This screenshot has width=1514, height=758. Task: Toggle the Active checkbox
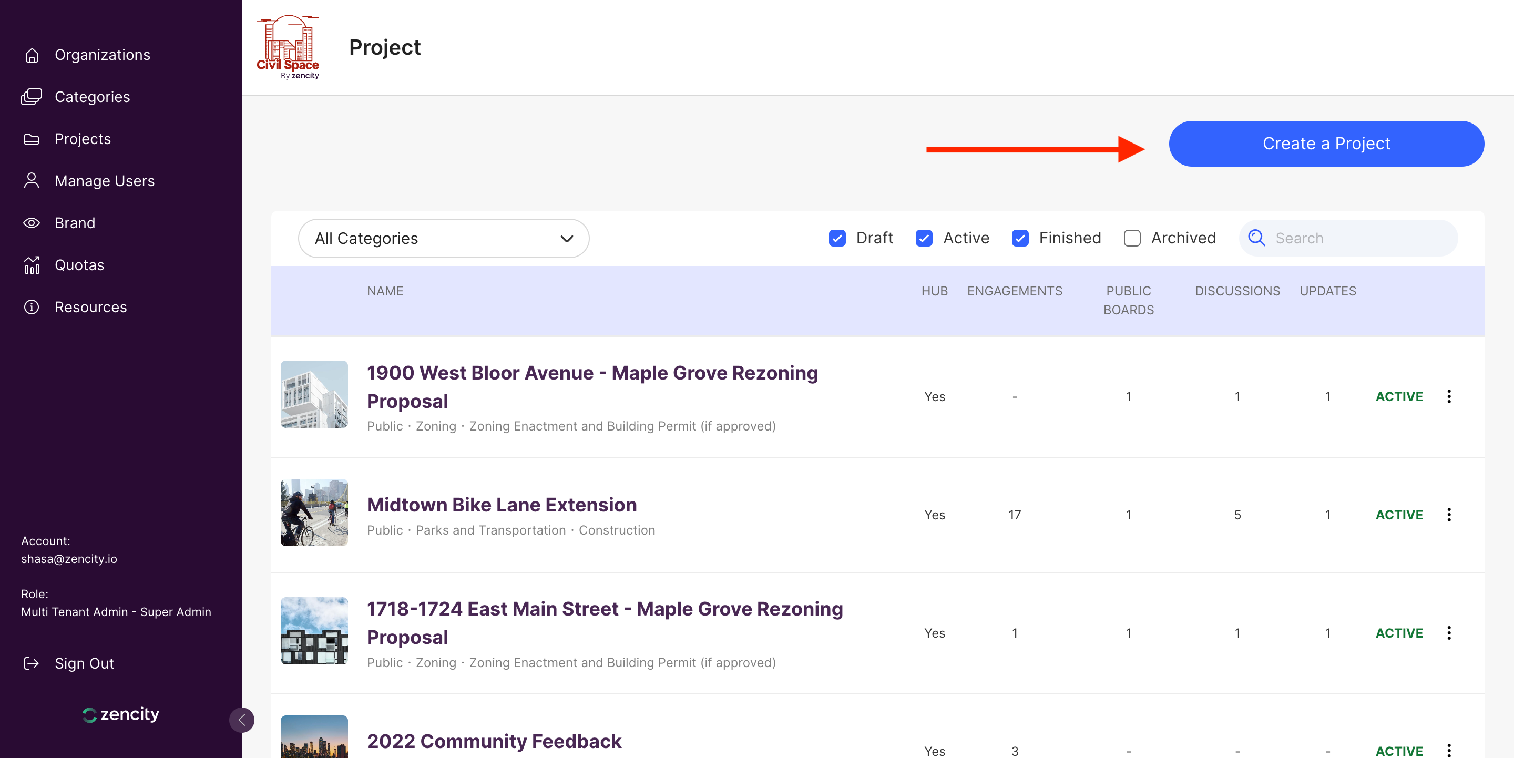[924, 238]
